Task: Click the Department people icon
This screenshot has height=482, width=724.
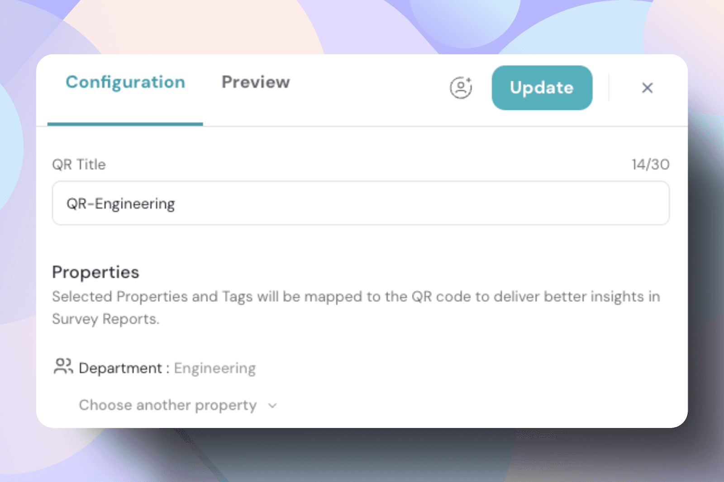Action: coord(63,367)
